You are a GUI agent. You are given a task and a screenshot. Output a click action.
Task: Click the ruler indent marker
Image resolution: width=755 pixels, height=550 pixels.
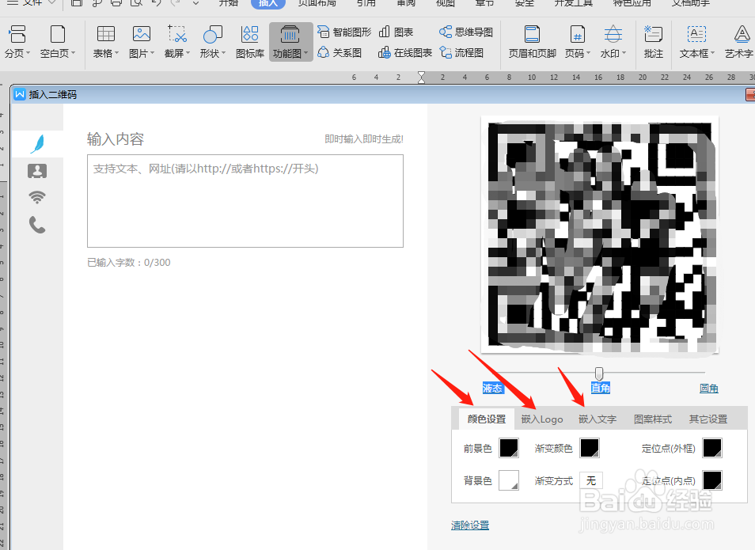(x=421, y=78)
